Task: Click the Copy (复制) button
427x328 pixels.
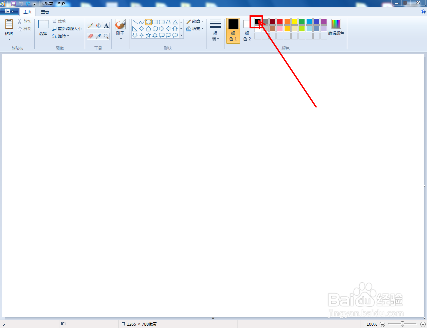Action: (25, 29)
